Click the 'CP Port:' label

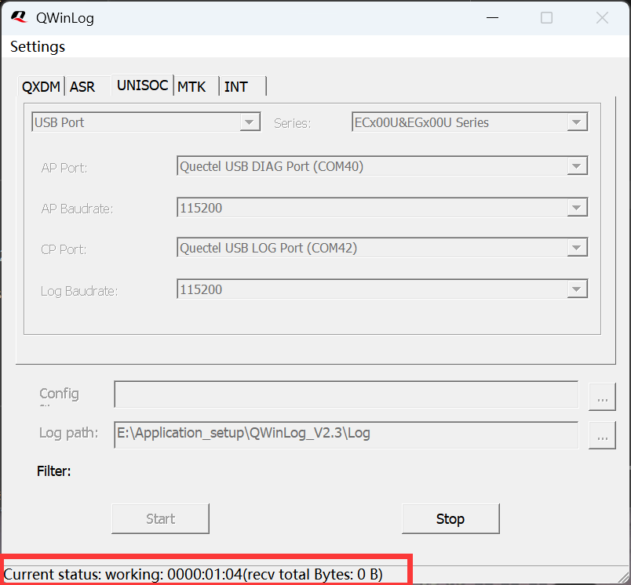coord(64,249)
